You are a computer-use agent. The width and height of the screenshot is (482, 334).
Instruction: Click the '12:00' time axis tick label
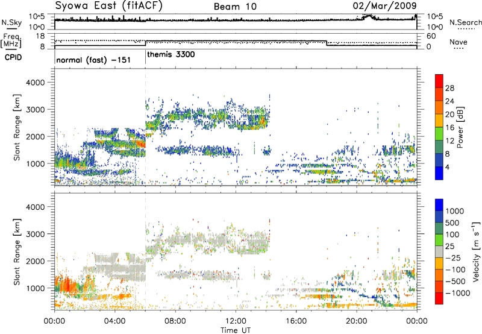click(236, 321)
